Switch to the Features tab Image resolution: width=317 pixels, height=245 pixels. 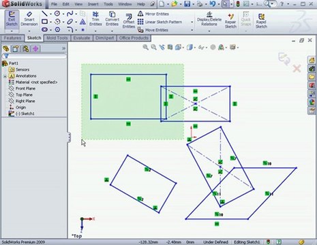(x=12, y=38)
